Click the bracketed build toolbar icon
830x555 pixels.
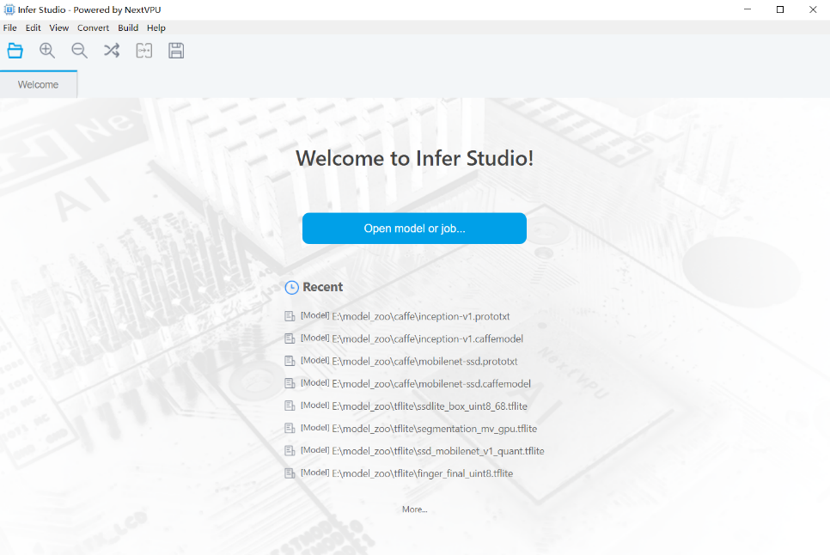(x=144, y=51)
